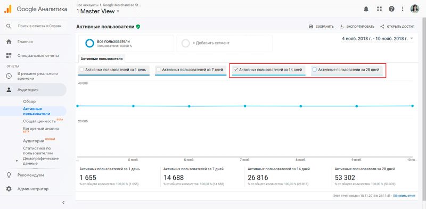
Task: Open the notifications bell
Action: [x=366, y=9]
